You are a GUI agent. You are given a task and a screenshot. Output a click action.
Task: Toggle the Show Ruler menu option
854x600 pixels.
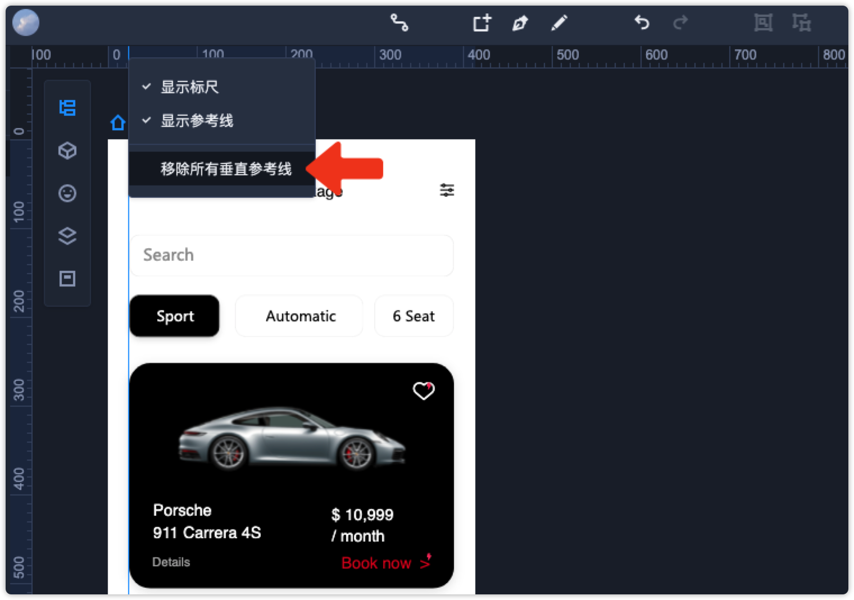point(221,87)
